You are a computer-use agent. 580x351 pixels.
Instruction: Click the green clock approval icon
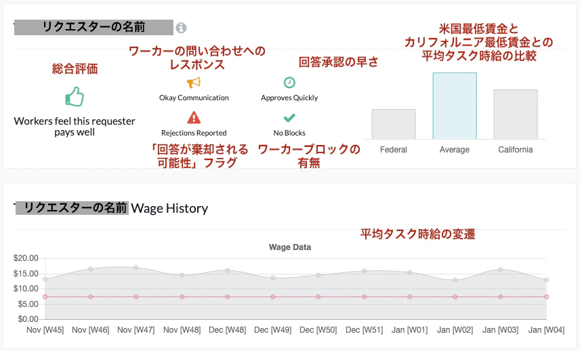[289, 83]
